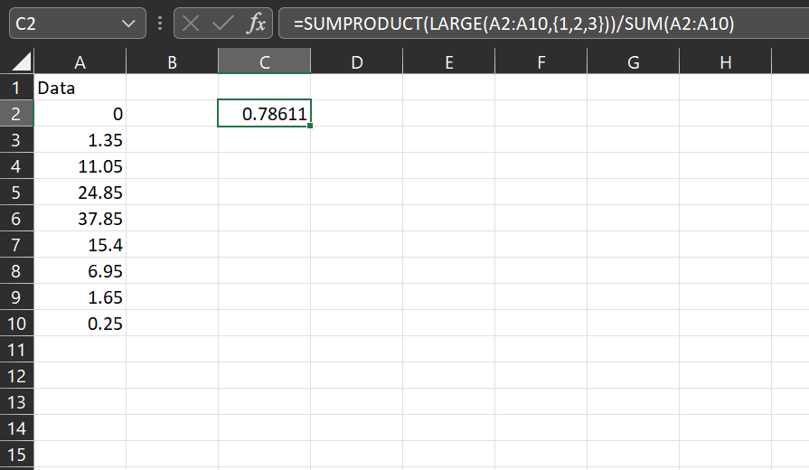Select row 1 header
Viewport: 809px width, 470px height.
click(16, 87)
